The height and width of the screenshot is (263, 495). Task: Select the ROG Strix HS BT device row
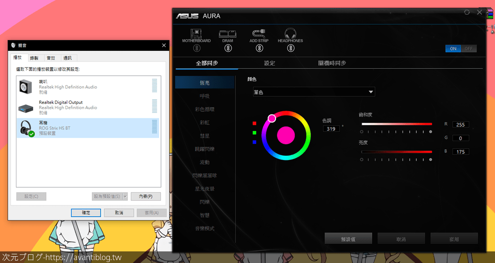pos(88,128)
